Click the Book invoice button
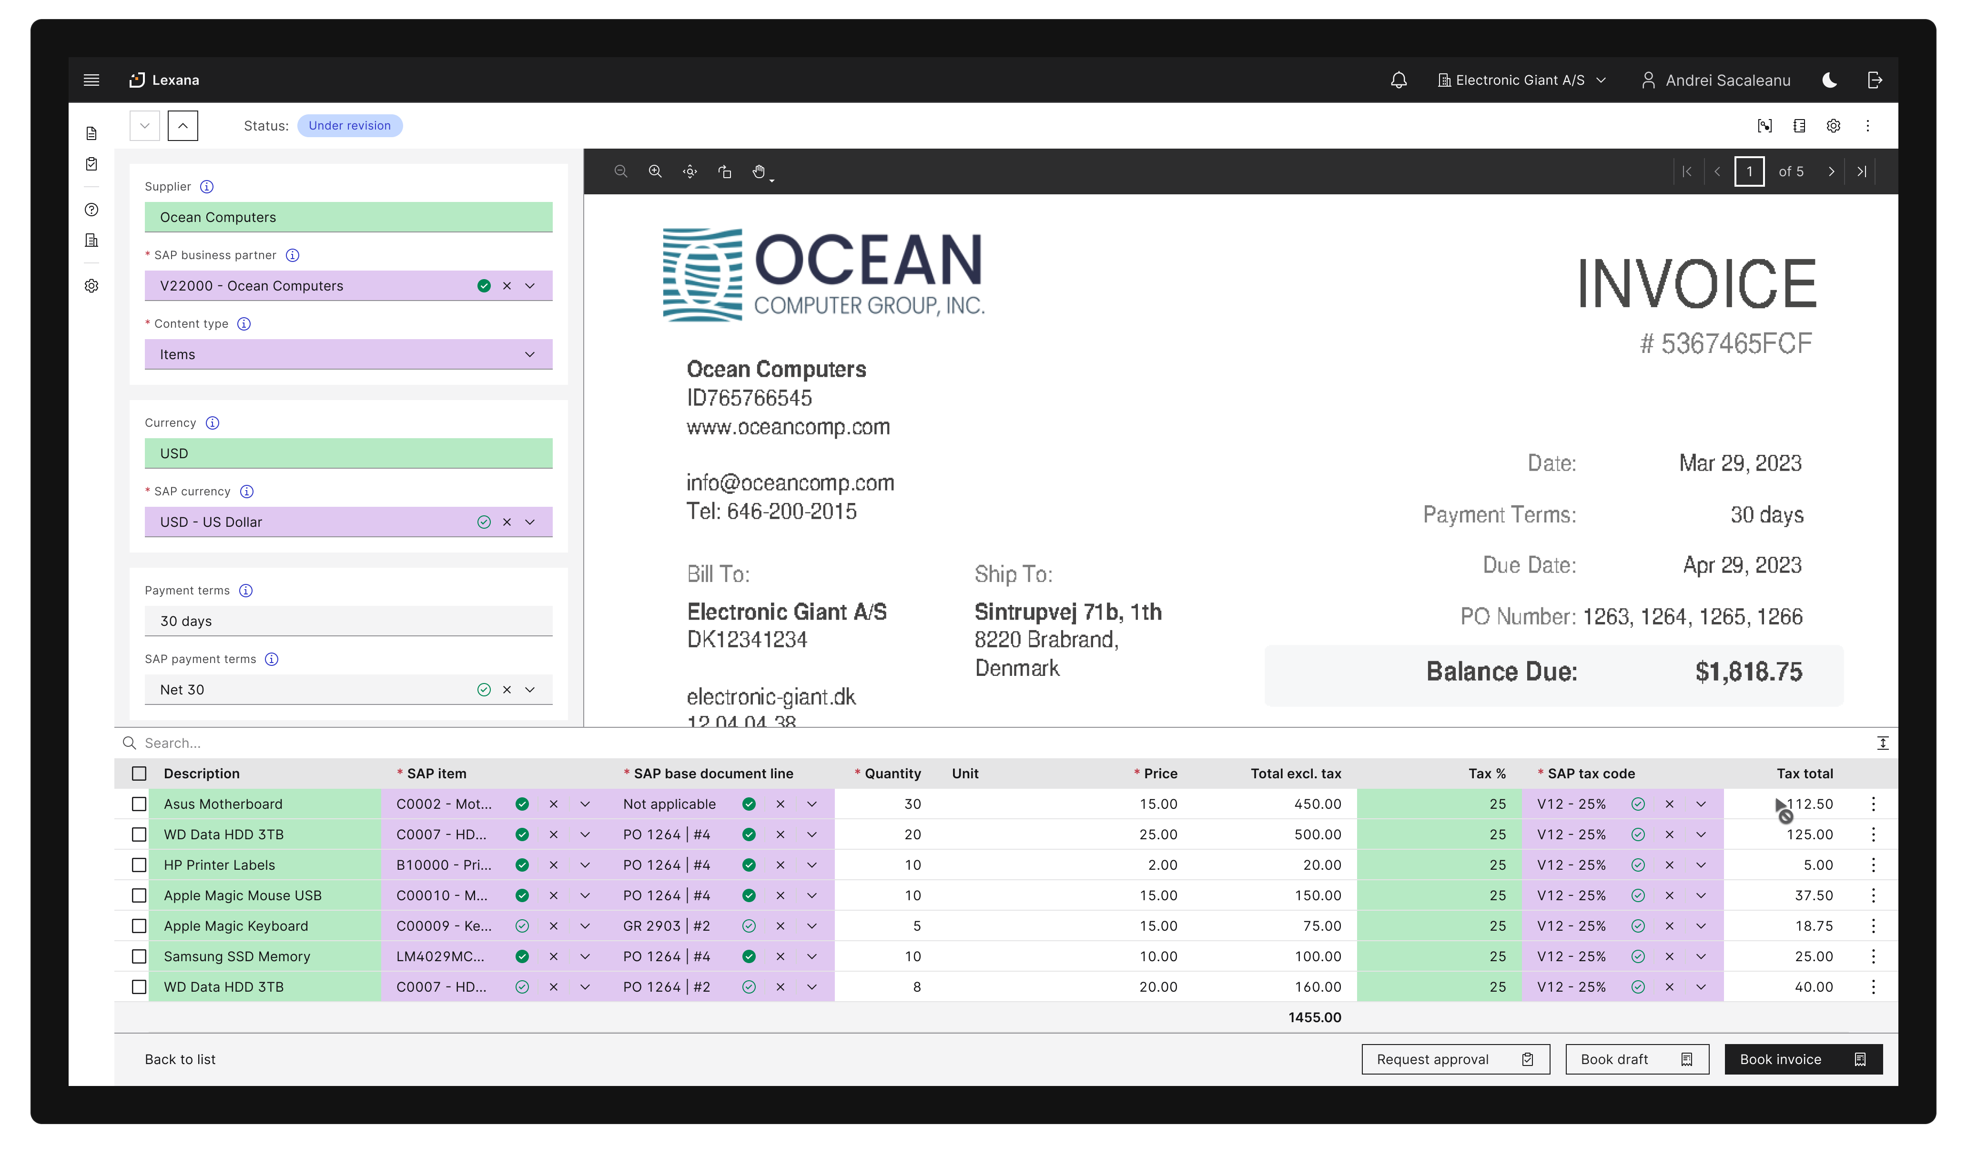Screen dimensions: 1967x1166 1802,1059
